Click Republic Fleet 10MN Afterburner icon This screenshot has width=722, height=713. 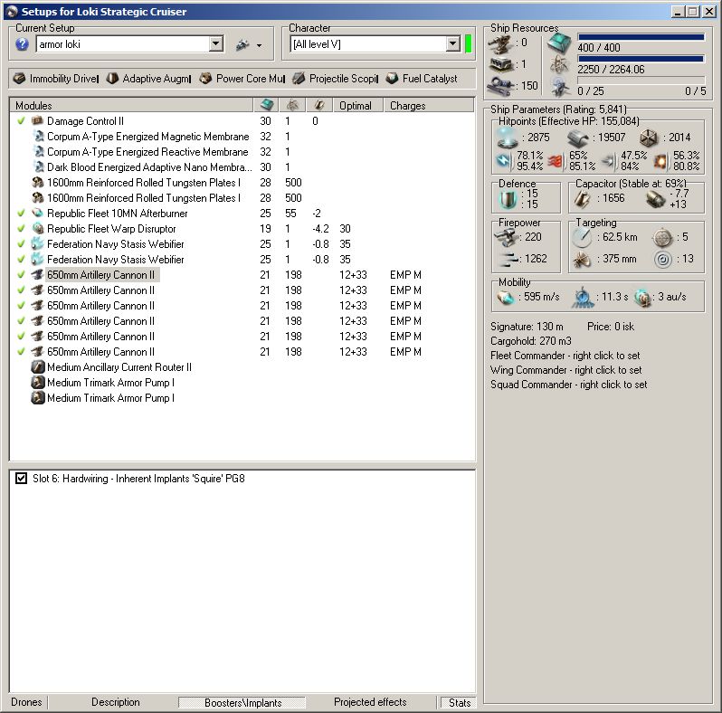[x=37, y=213]
